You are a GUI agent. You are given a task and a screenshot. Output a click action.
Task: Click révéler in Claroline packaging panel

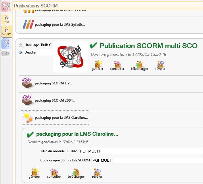97,173
